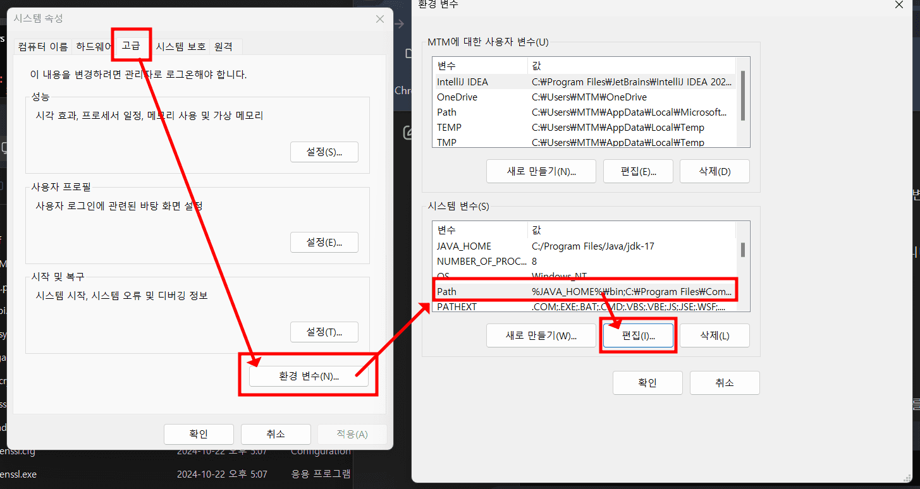Open the 하드웨어 tab
Image resolution: width=920 pixels, height=489 pixels.
tap(95, 46)
